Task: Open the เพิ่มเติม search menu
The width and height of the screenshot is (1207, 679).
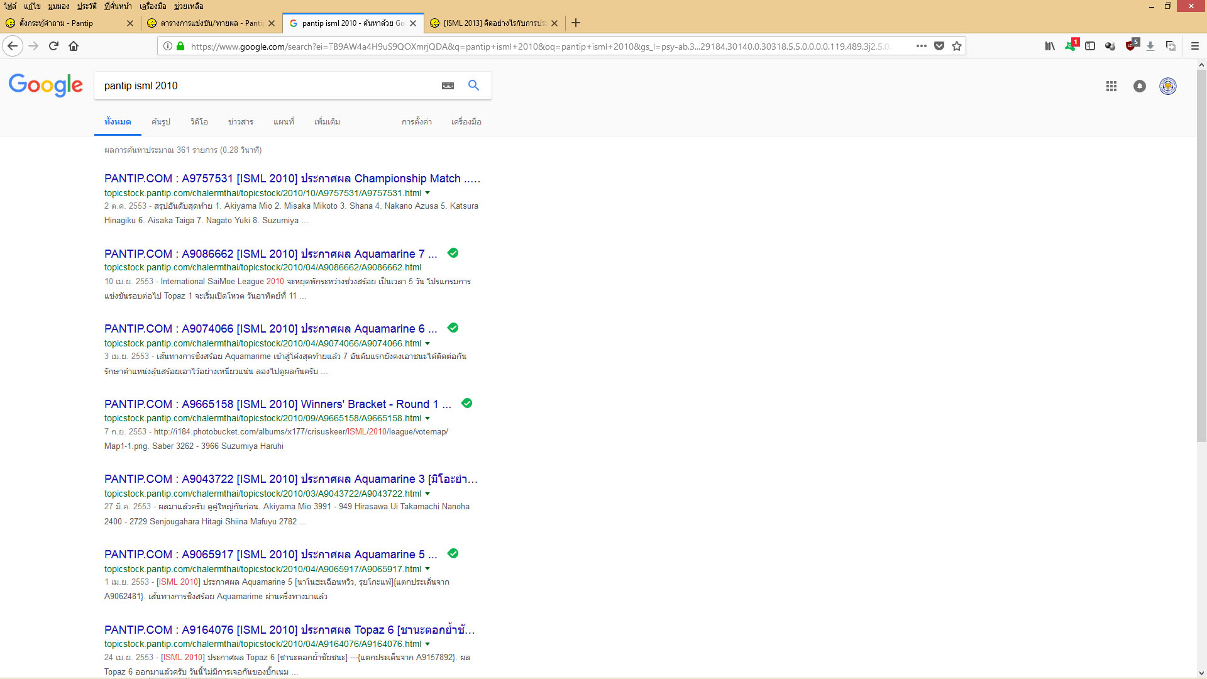Action: tap(327, 122)
